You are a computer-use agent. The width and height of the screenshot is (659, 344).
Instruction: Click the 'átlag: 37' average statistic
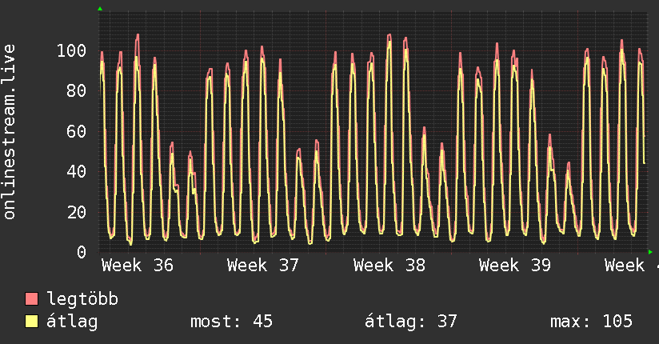point(410,322)
